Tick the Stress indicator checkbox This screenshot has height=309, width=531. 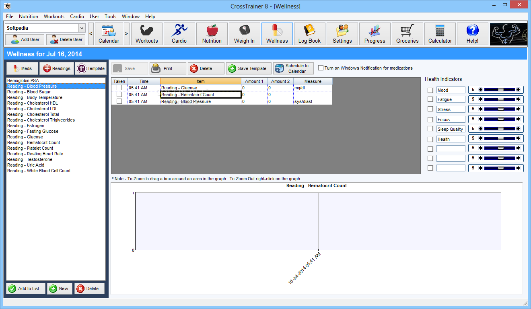pos(430,109)
